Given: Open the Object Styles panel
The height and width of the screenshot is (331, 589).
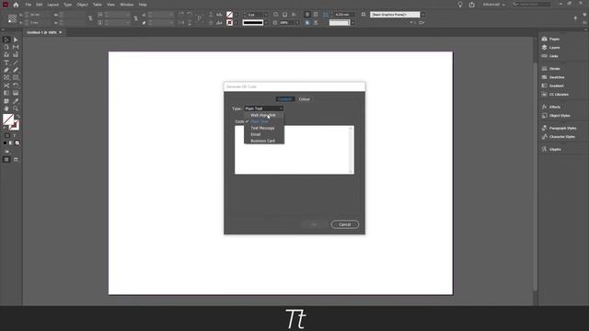Looking at the screenshot, I should (556, 116).
